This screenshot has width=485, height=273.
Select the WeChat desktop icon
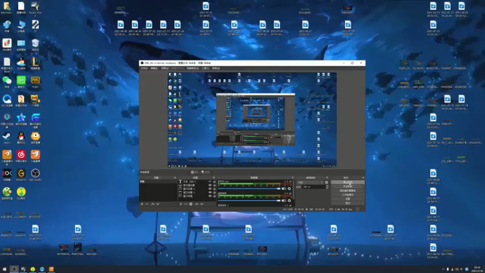(7, 82)
